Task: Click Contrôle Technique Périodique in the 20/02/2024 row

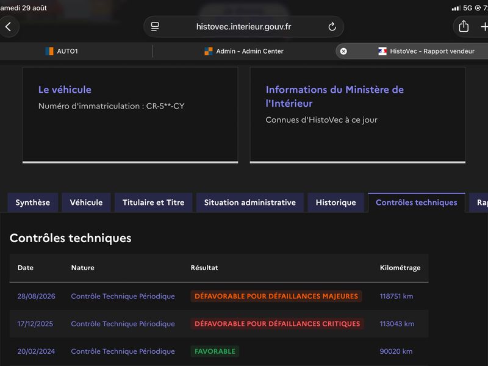Action: (x=123, y=351)
